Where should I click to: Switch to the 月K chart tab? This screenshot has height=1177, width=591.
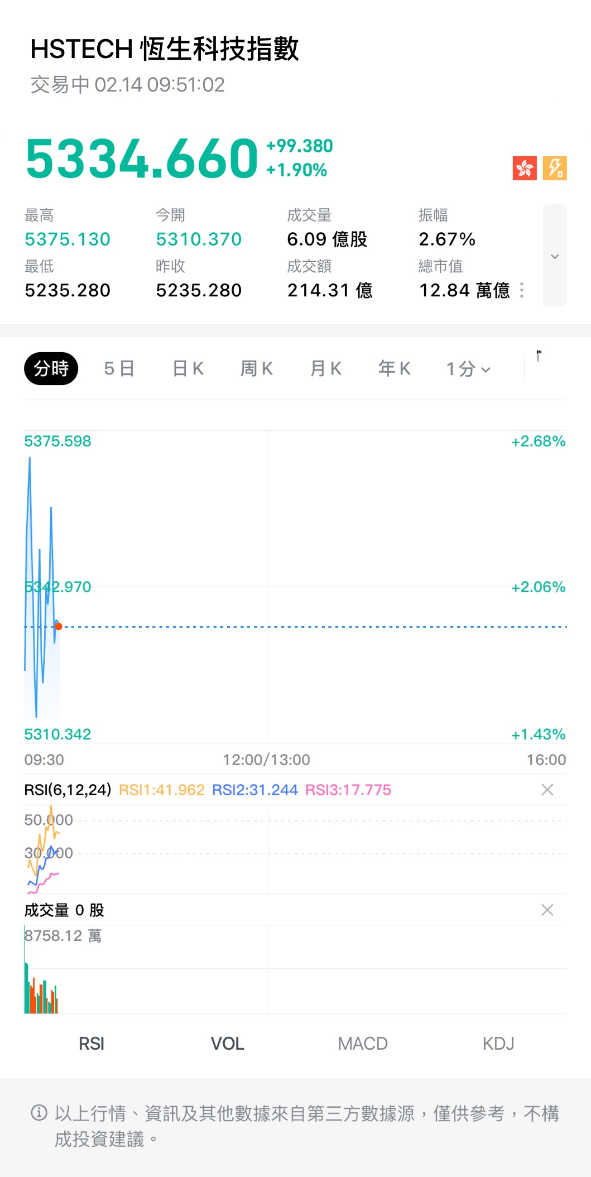(x=326, y=369)
